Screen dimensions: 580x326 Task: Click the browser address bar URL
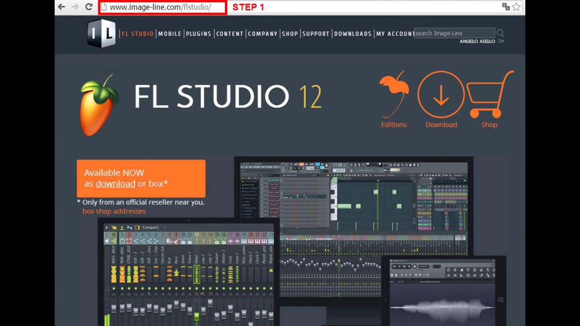[x=160, y=7]
